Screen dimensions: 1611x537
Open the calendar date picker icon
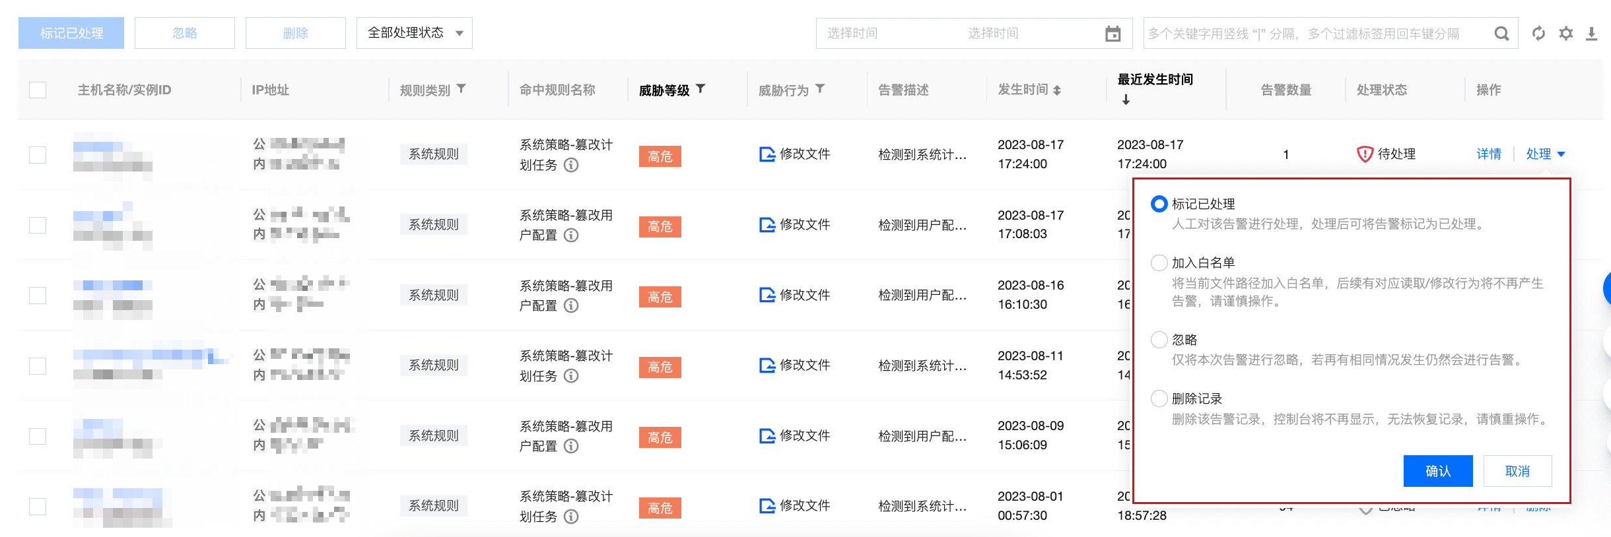(1113, 34)
